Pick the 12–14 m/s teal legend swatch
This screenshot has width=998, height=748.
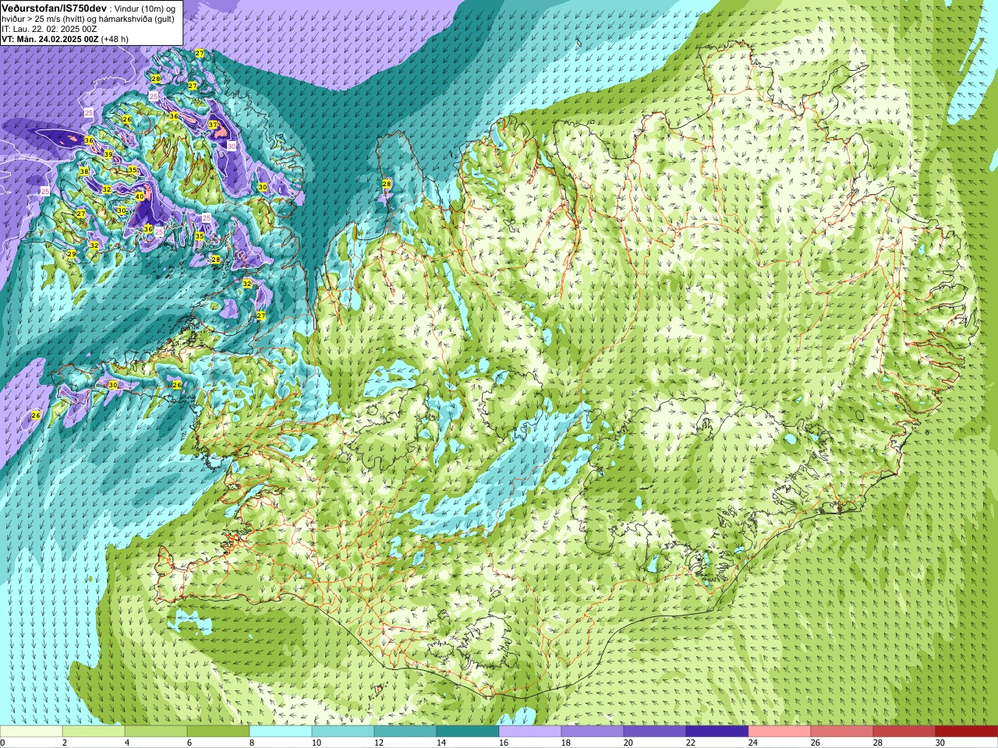pyautogui.click(x=405, y=732)
